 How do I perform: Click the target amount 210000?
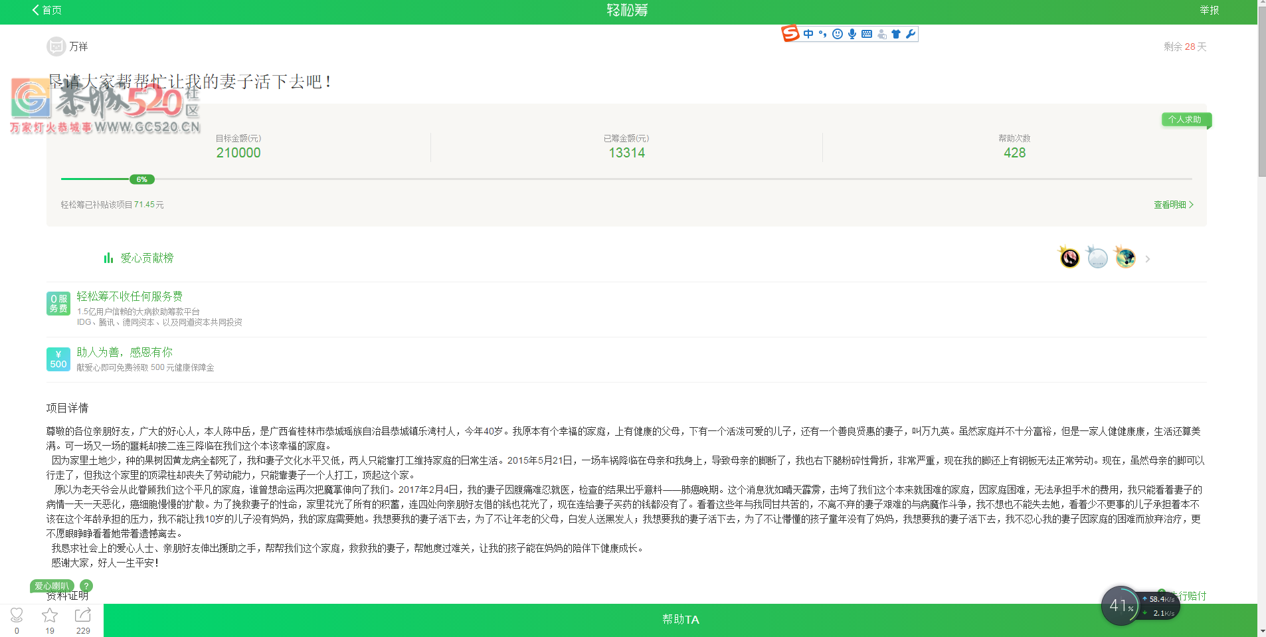tap(238, 153)
